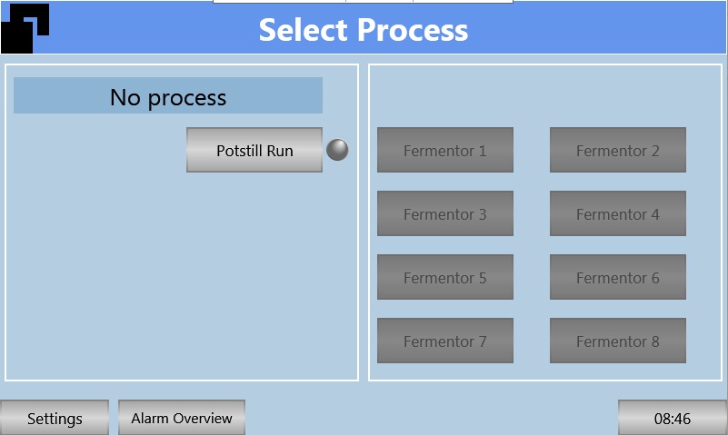
Task: Pick the Fermentor 4 button
Action: (618, 213)
